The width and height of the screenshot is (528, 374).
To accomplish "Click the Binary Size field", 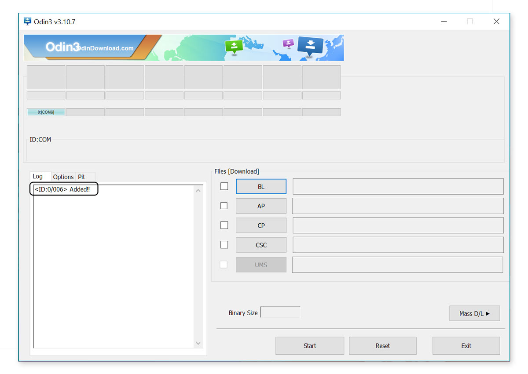I will [281, 312].
